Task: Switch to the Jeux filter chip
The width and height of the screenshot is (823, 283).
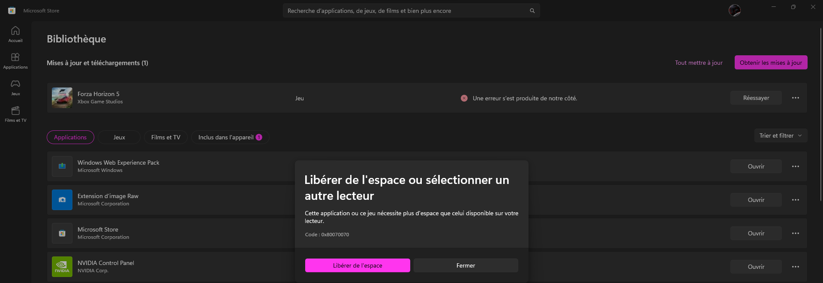Action: coord(119,137)
